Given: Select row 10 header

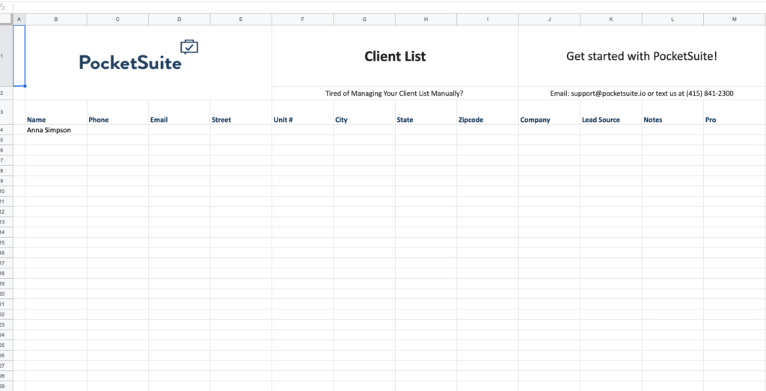Looking at the screenshot, I should (x=6, y=191).
